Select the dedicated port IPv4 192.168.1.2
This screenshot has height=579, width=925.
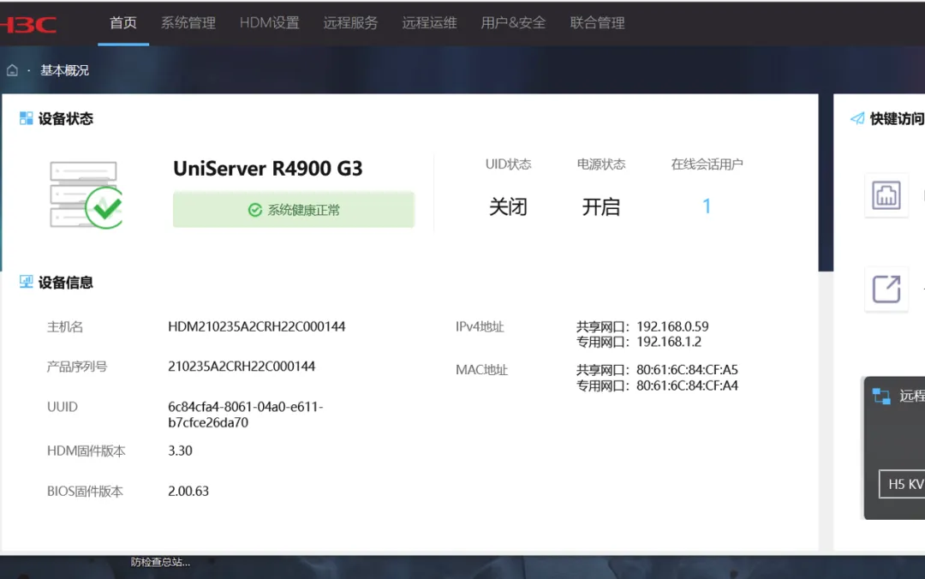point(669,342)
